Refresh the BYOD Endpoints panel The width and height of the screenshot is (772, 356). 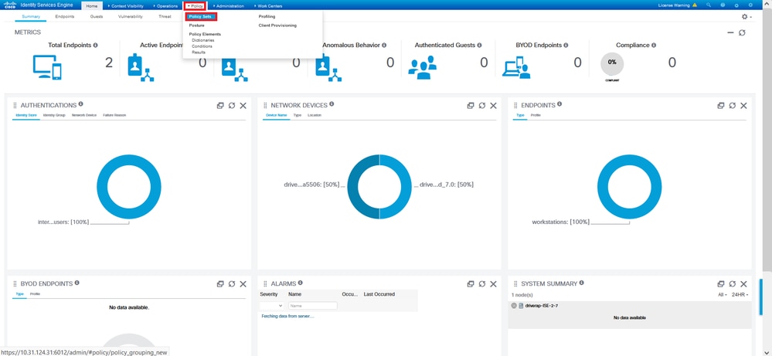[231, 283]
